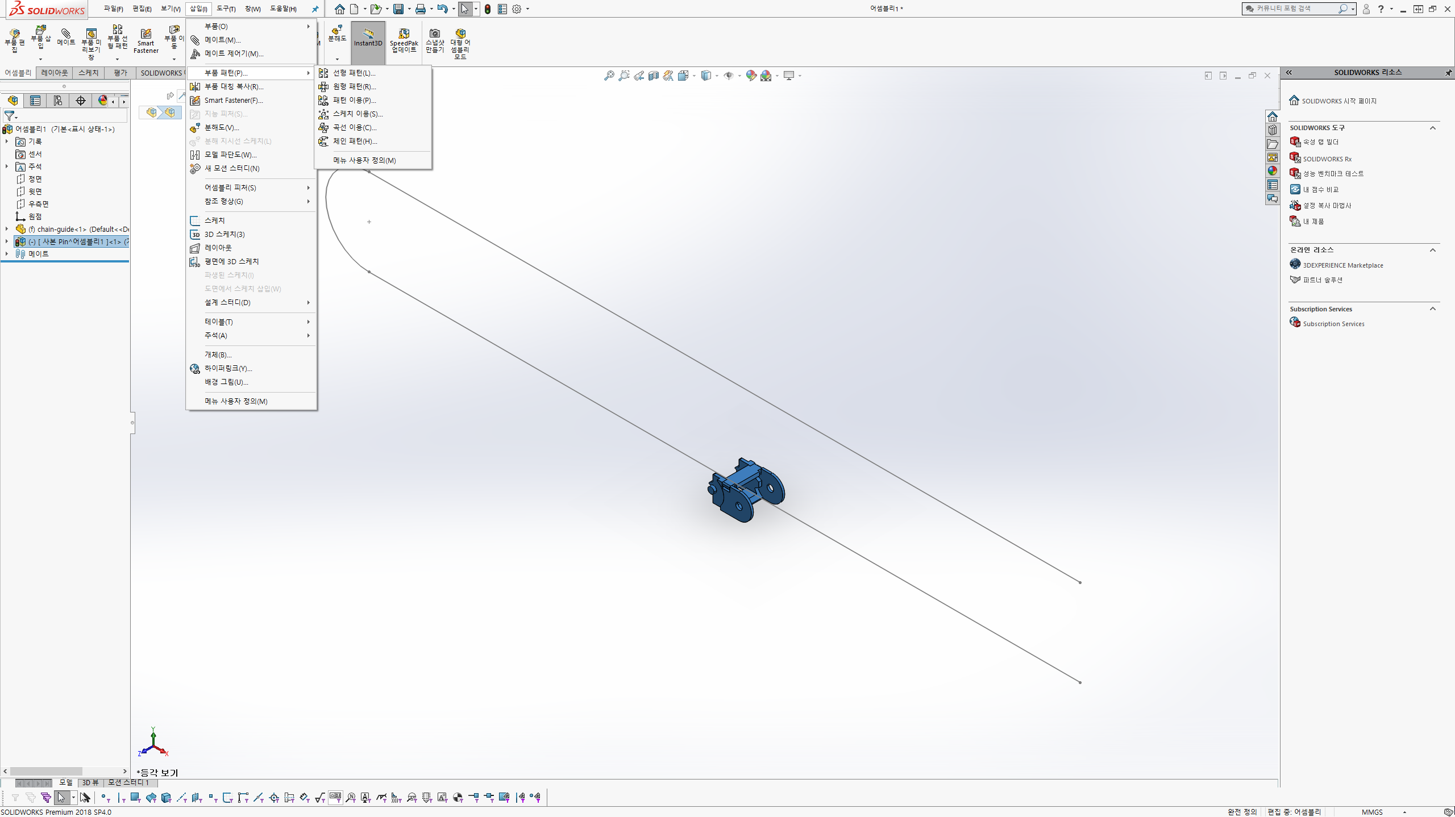Click Zoom to Fit icon in view toolbar

click(x=609, y=76)
